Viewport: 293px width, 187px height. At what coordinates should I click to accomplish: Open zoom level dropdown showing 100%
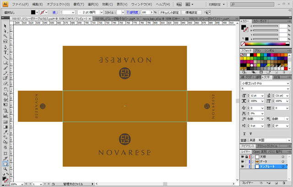(22, 184)
